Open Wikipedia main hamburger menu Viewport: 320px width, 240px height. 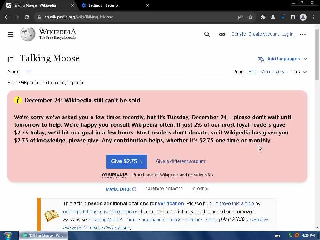coord(11,34)
